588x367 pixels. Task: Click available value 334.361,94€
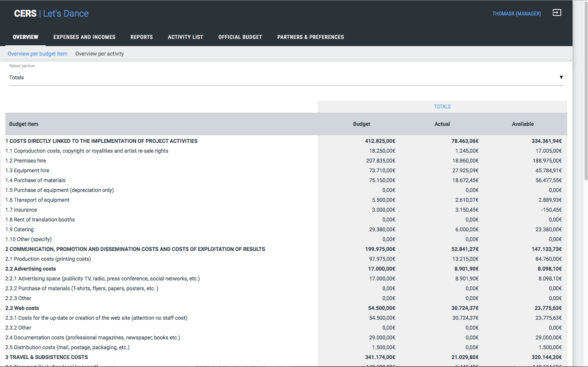546,141
